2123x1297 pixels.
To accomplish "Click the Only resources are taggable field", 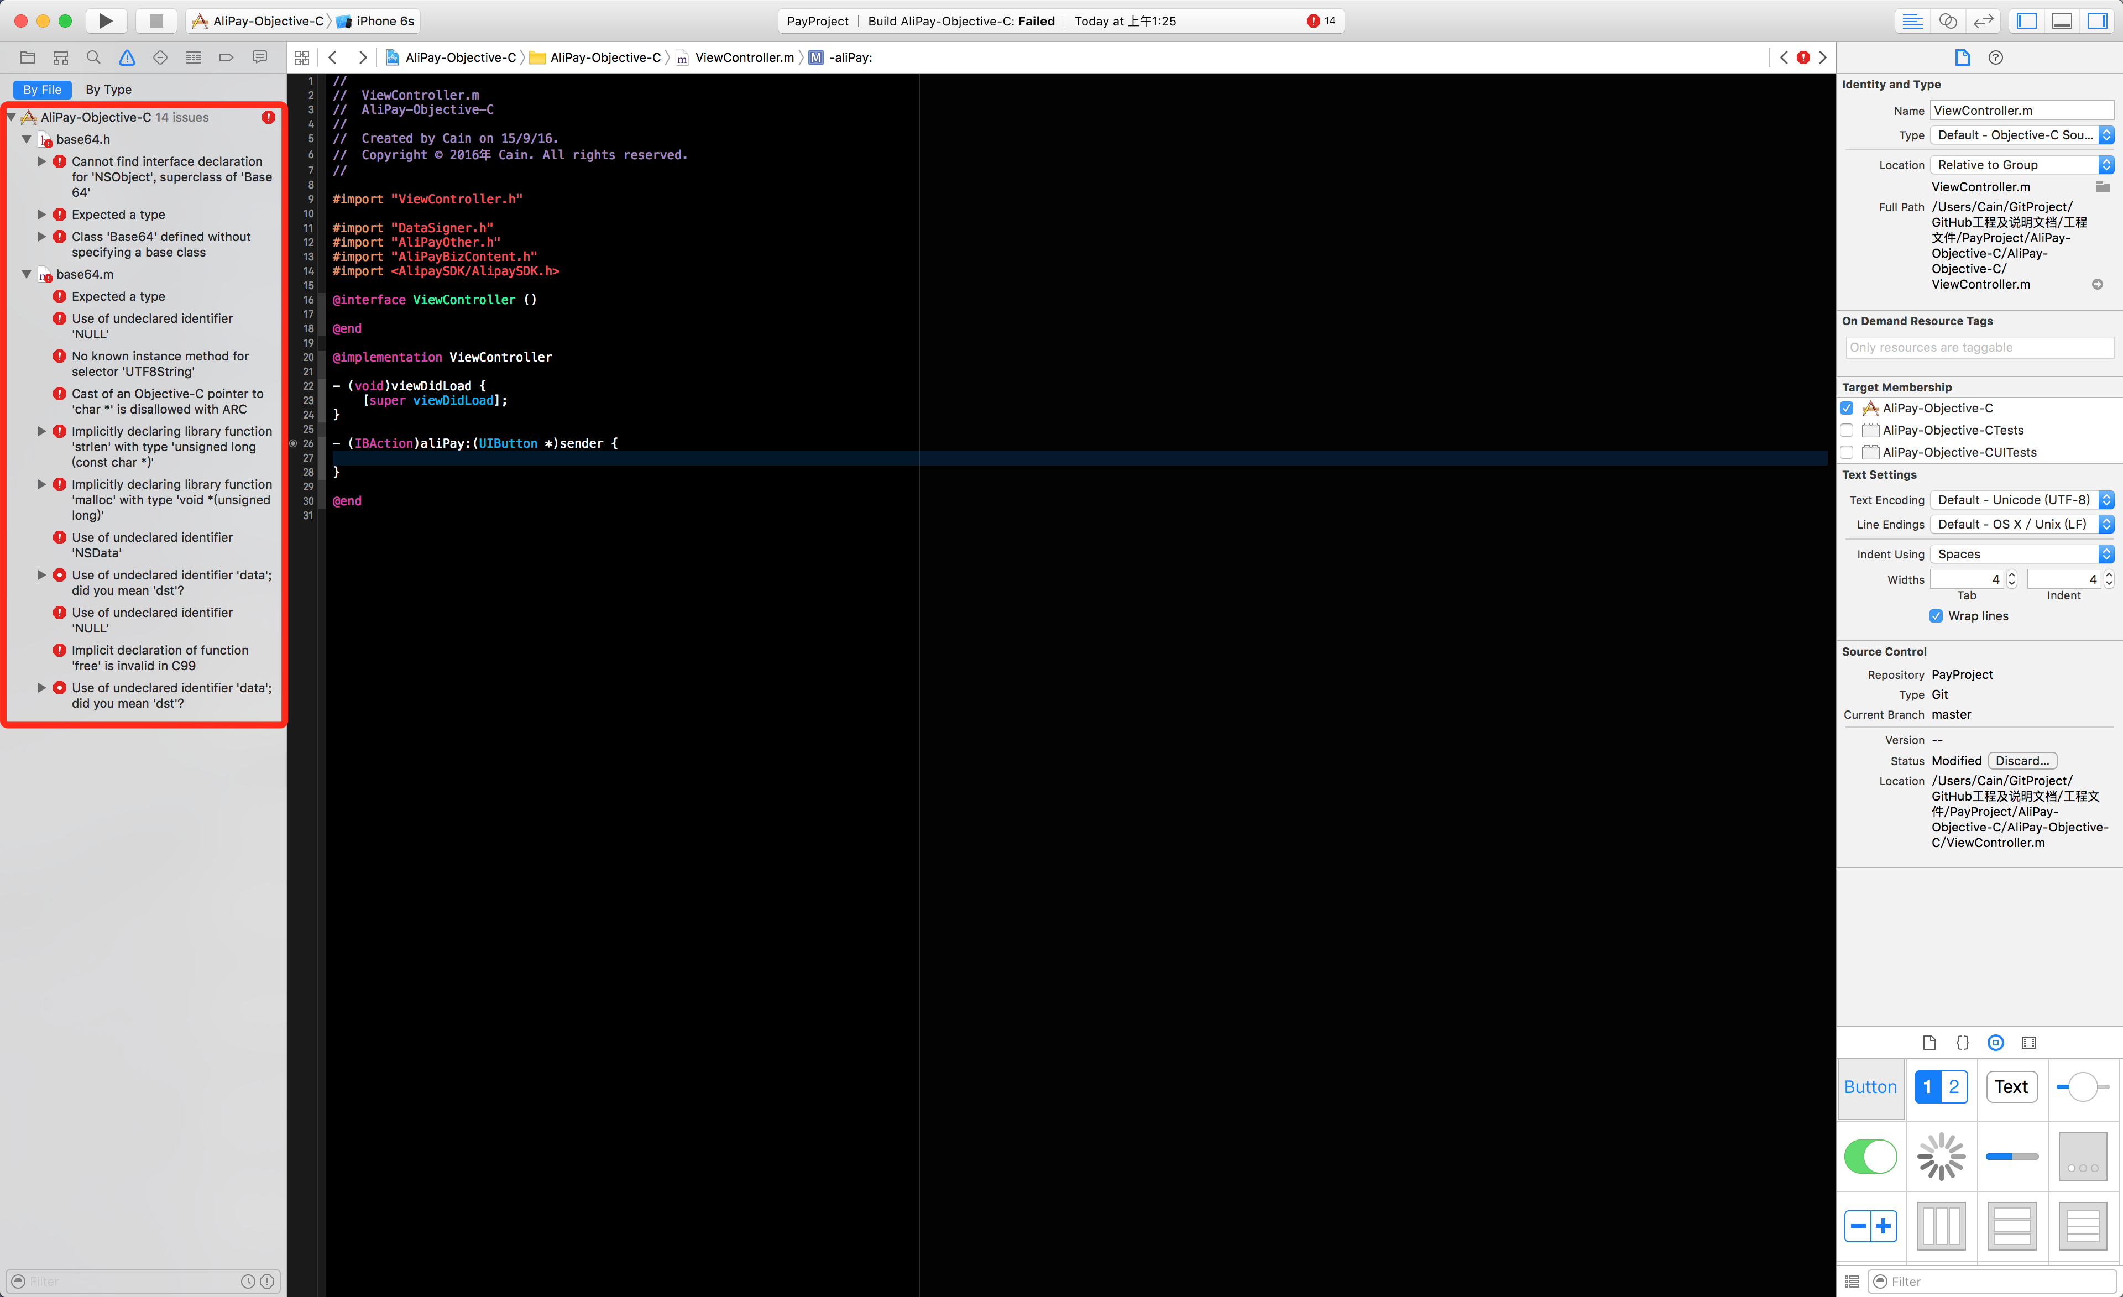I will click(x=1978, y=347).
